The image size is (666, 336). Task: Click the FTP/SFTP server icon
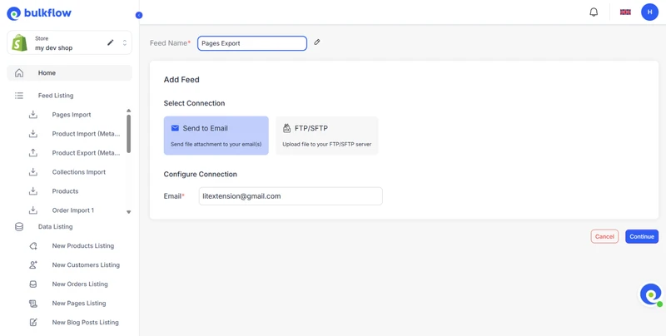(x=286, y=128)
